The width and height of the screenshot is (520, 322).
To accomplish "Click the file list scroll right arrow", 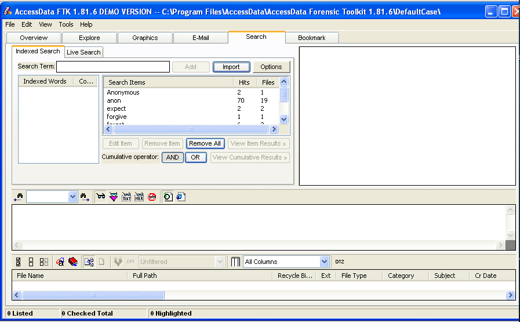I will [510, 295].
